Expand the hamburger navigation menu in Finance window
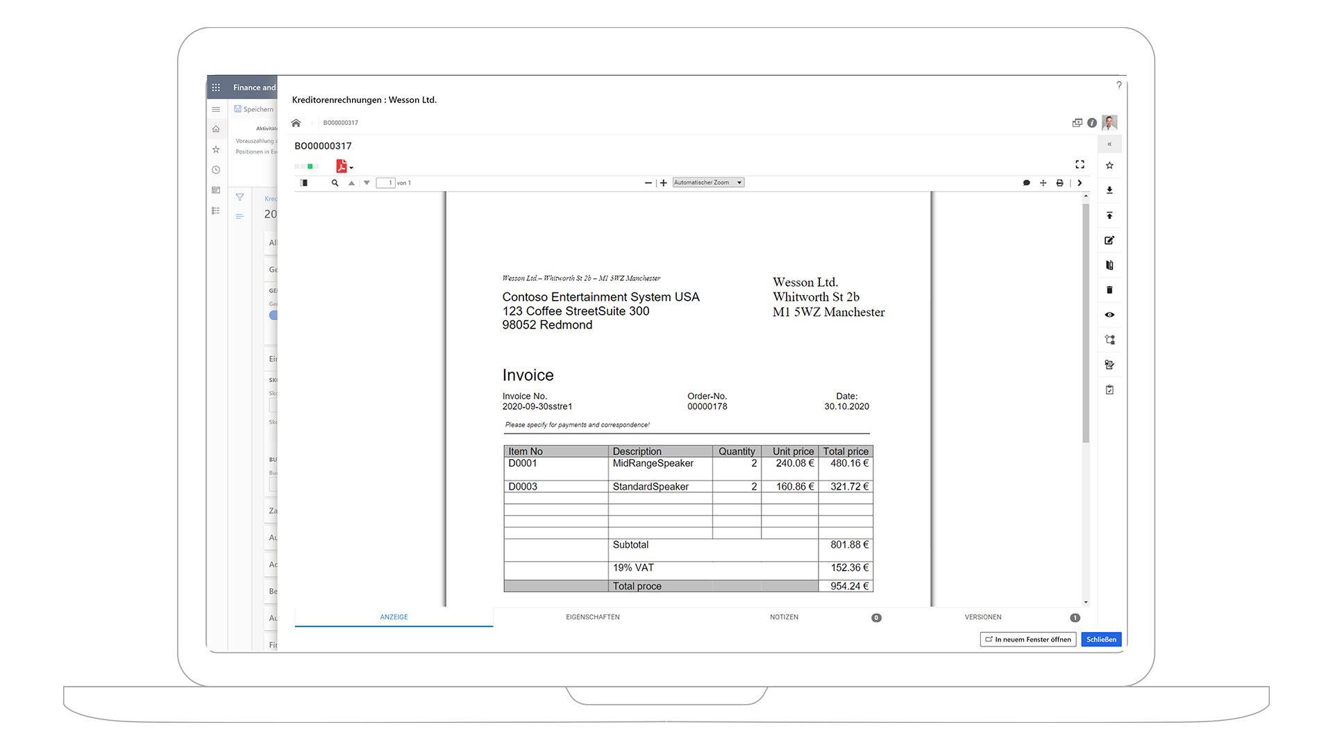 click(216, 109)
